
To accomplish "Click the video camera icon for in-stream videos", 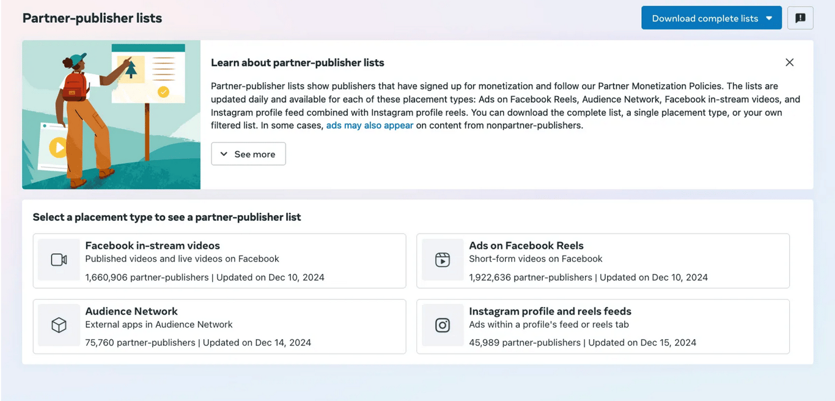I will pos(59,260).
